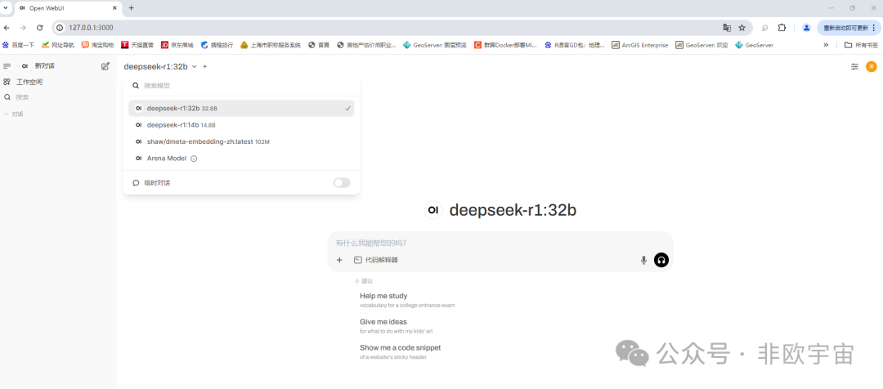Image resolution: width=883 pixels, height=389 pixels.
Task: Toggle the code interpreter button
Action: pyautogui.click(x=375, y=260)
